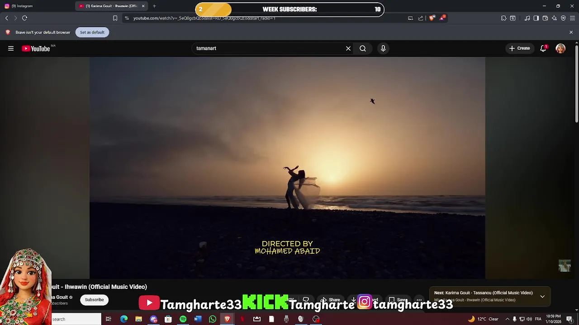Open the Windows notification center
Viewport: 579px width, 325px height.
click(570, 319)
